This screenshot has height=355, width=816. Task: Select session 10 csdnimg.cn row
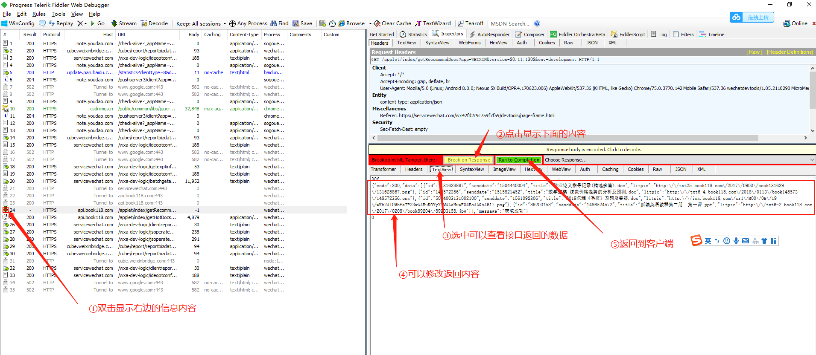coord(174,109)
